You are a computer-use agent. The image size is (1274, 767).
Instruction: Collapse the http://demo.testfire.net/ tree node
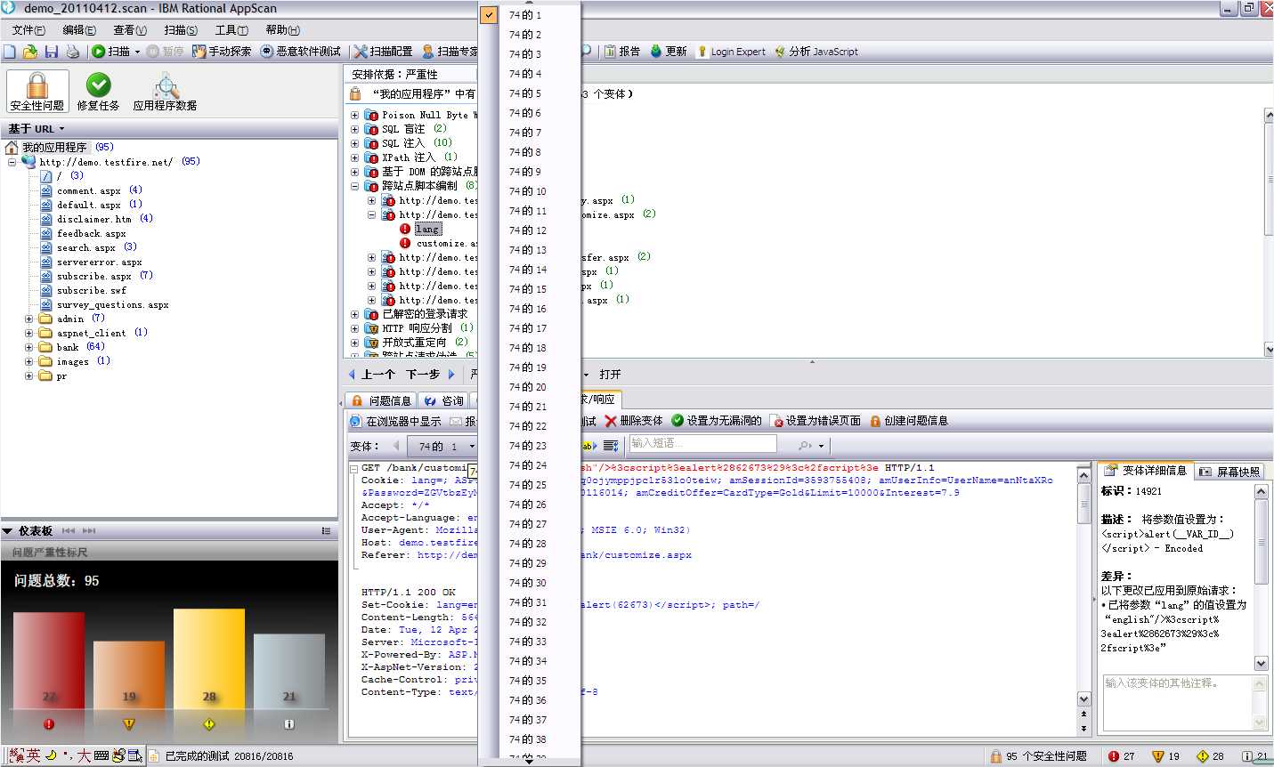(12, 162)
